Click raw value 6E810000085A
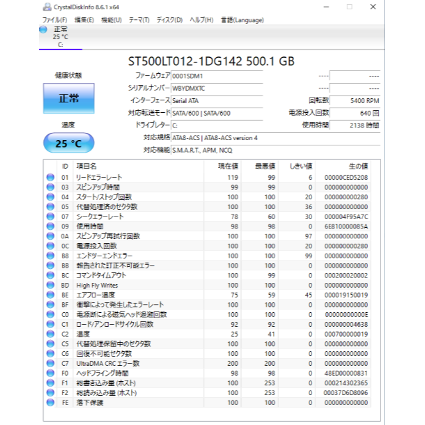Viewport: 425px width, 425px height. click(x=346, y=226)
